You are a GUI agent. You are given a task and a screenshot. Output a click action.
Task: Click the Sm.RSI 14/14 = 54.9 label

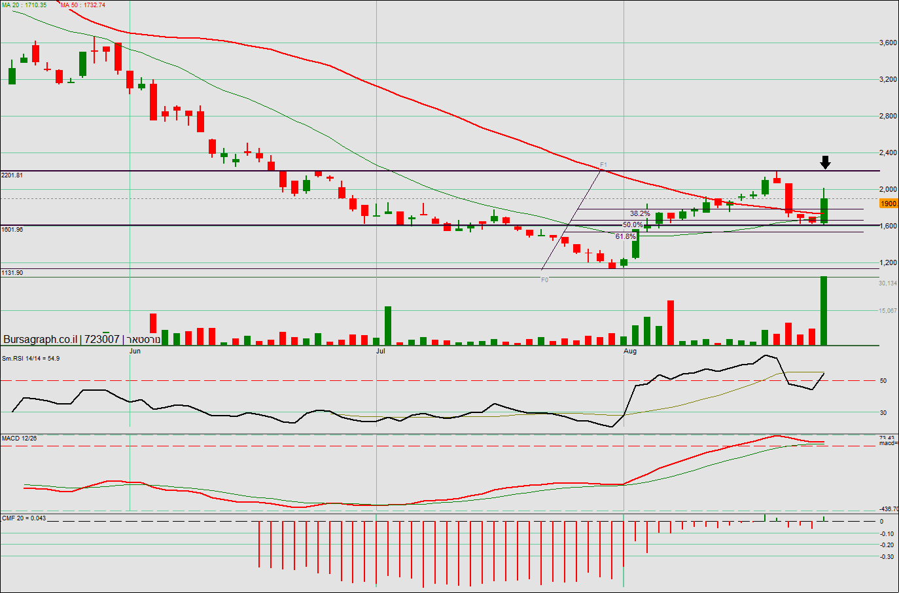[x=31, y=359]
